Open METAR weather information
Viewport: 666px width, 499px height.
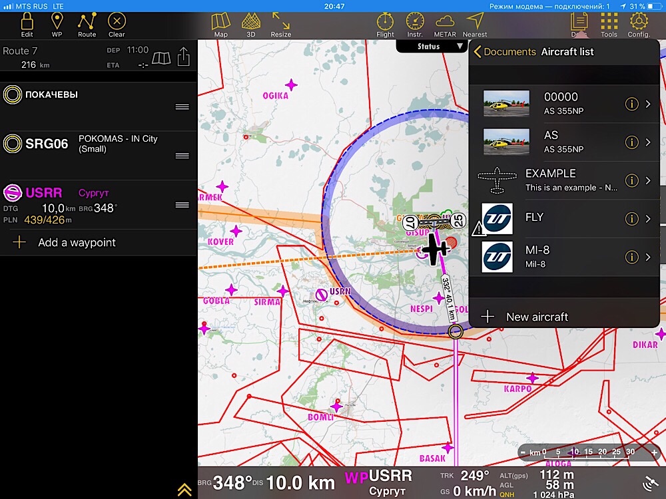[x=445, y=25]
